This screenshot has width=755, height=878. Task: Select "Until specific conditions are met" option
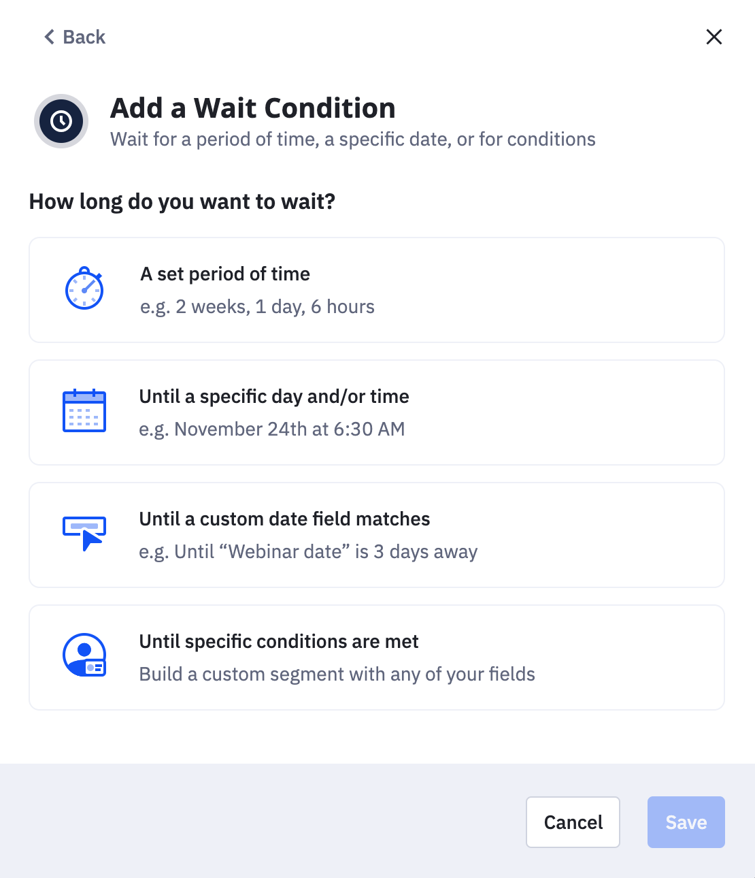point(279,641)
